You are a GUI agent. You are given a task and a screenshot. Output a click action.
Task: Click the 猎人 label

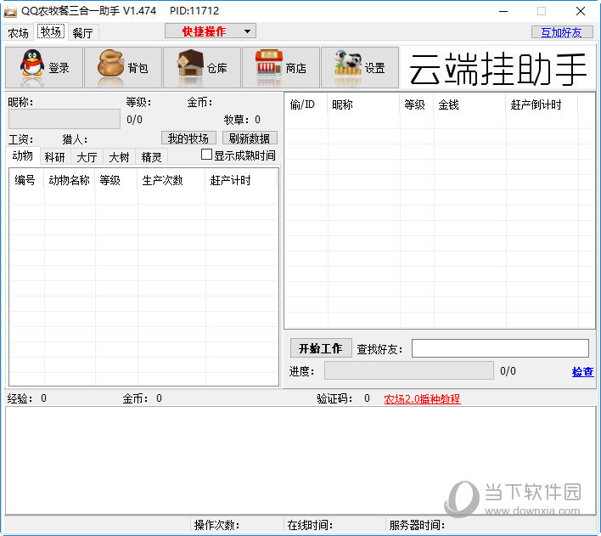[x=75, y=139]
